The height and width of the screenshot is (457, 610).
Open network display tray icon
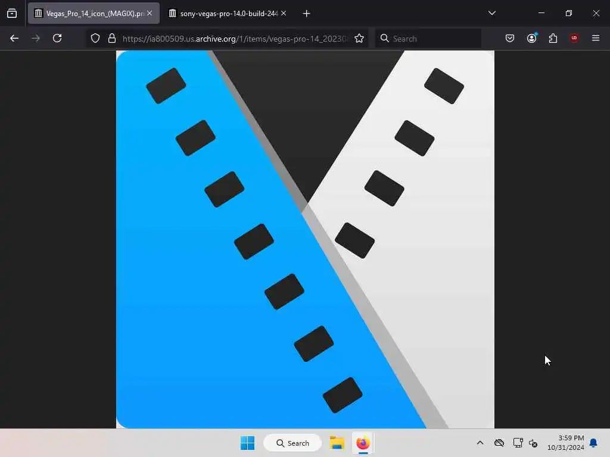click(x=518, y=443)
